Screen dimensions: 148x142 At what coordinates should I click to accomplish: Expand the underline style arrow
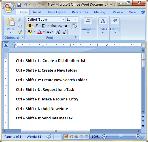48,26
